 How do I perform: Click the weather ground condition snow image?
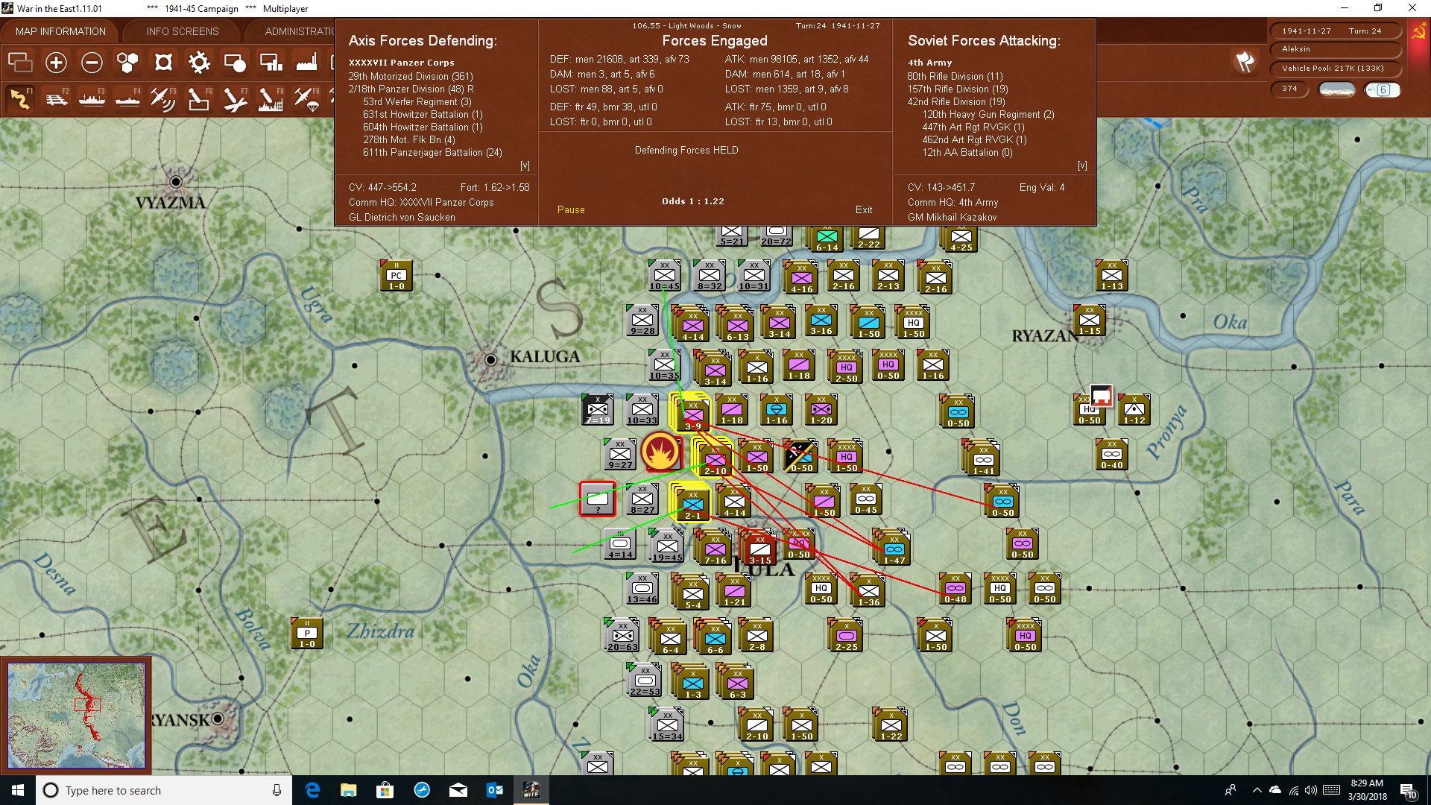tap(1337, 90)
